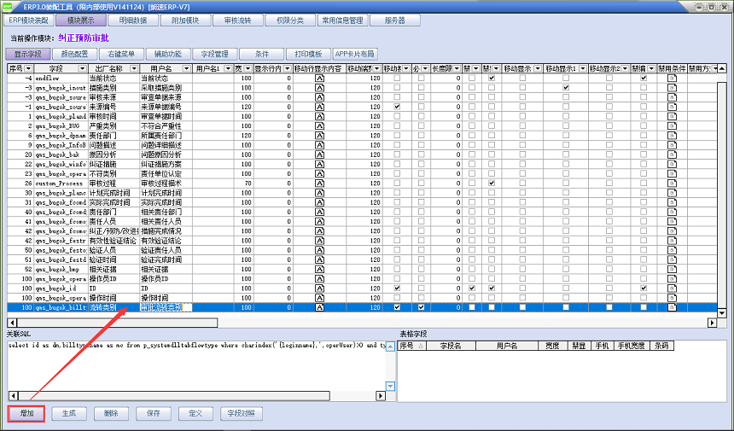The height and width of the screenshot is (431, 734).
Task: Open the 禁用条件 document icon in the first row
Action: 671,79
